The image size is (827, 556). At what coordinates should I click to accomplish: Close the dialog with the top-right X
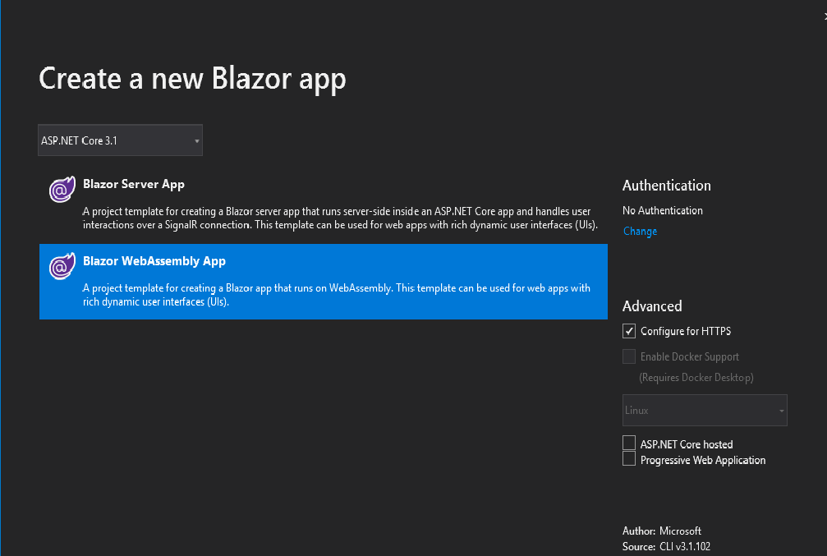[824, 16]
